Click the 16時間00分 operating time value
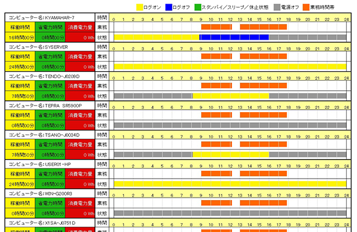The height and width of the screenshot is (232, 357). pyautogui.click(x=20, y=37)
